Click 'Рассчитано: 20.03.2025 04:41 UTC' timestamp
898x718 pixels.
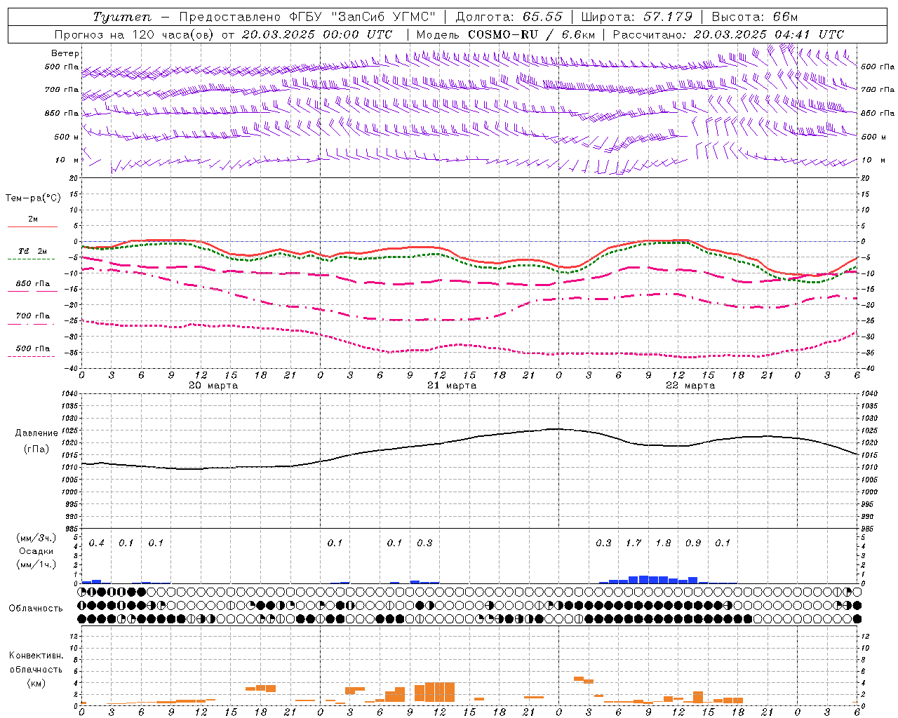tap(728, 34)
